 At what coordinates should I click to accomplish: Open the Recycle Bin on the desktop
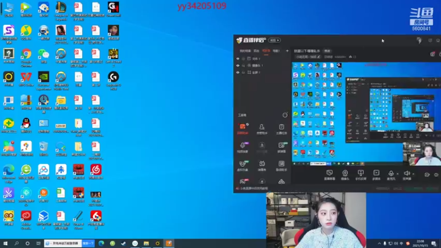point(44,148)
